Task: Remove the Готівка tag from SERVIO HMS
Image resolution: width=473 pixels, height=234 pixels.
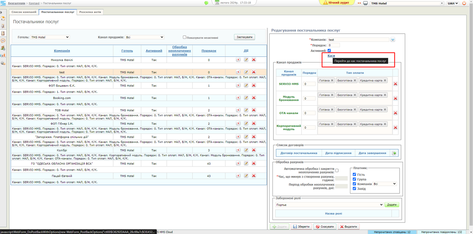Action: 332,80
